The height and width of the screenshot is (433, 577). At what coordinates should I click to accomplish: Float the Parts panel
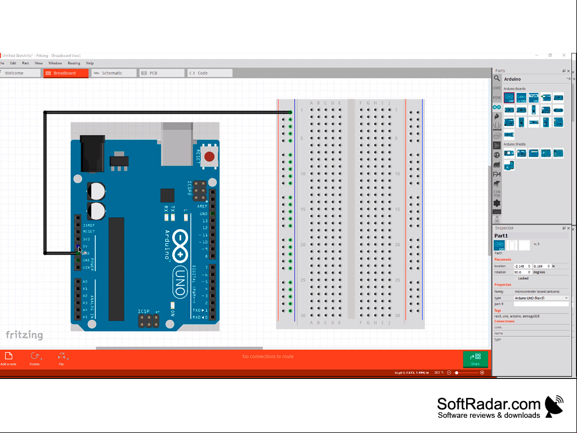tap(563, 71)
